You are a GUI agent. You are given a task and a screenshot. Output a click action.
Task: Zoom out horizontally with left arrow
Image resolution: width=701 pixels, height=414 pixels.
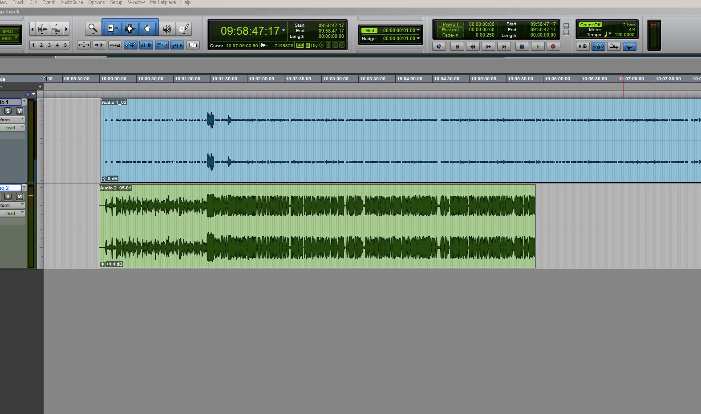32,29
